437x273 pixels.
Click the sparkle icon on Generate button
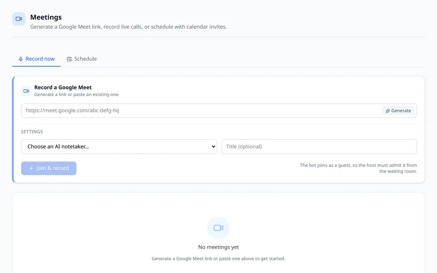click(x=388, y=111)
